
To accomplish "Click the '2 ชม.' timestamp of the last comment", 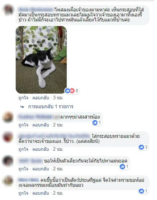I will [x=58, y=193].
